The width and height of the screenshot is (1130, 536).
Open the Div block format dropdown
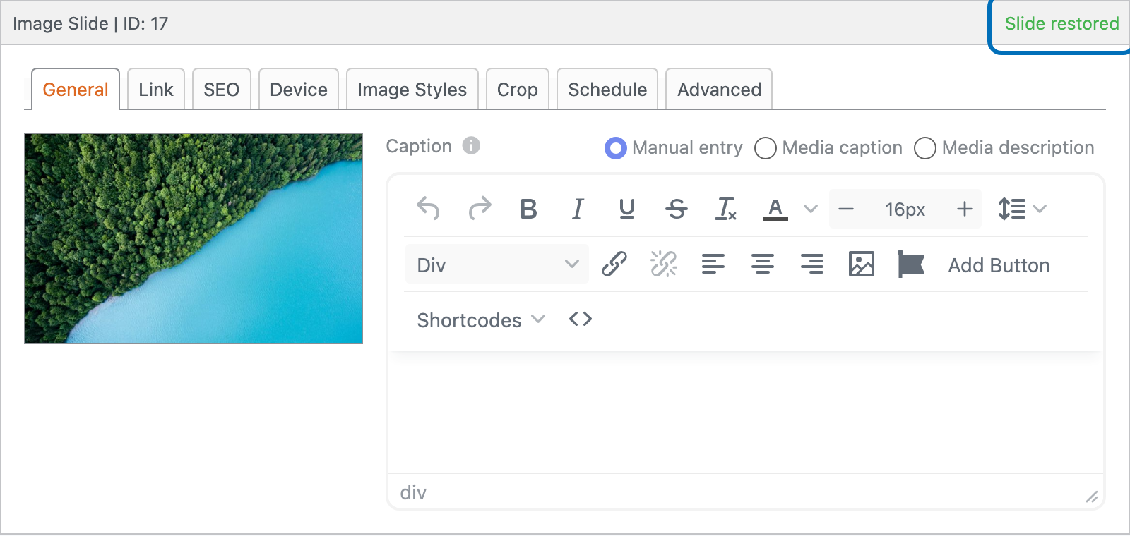(x=497, y=264)
